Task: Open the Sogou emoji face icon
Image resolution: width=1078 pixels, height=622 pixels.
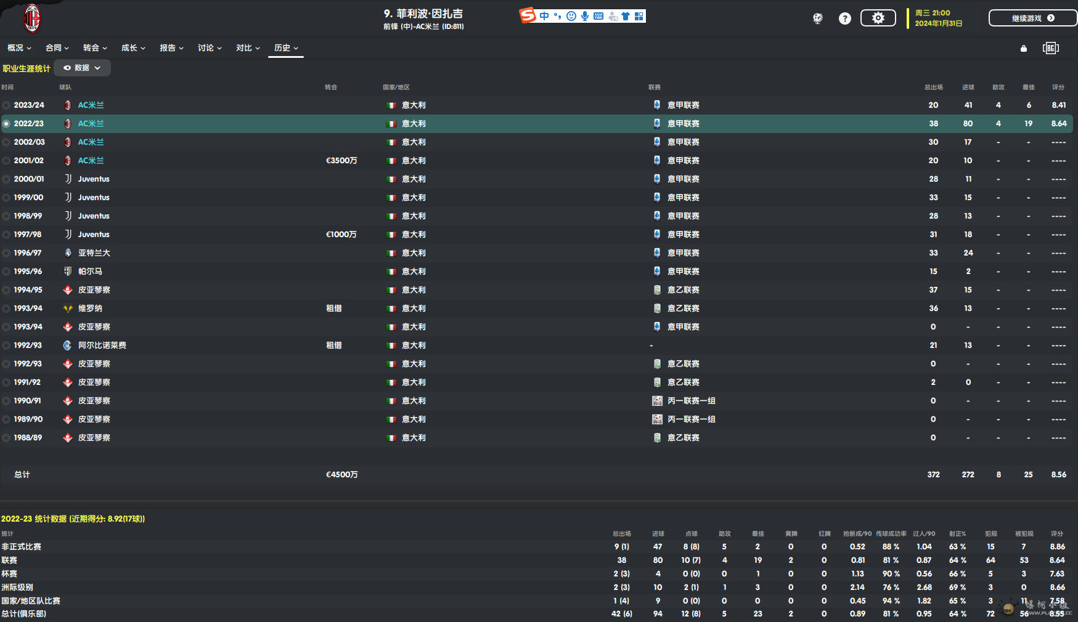Action: (571, 16)
